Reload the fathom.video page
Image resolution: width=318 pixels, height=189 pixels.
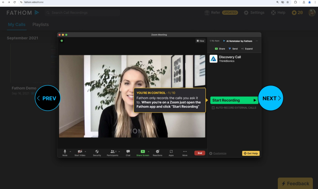pos(14,2)
